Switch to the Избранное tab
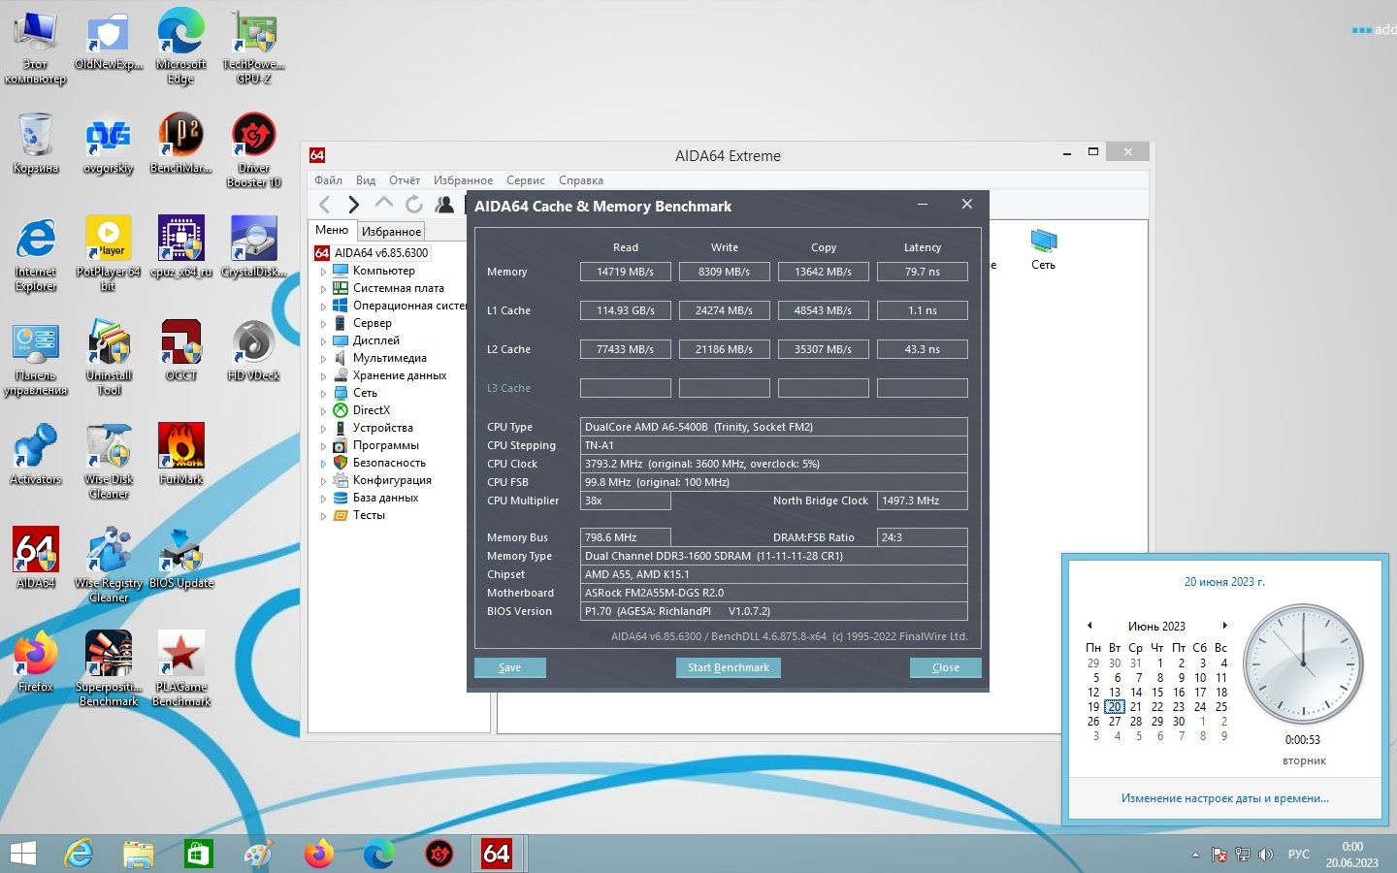The image size is (1397, 873). click(391, 232)
